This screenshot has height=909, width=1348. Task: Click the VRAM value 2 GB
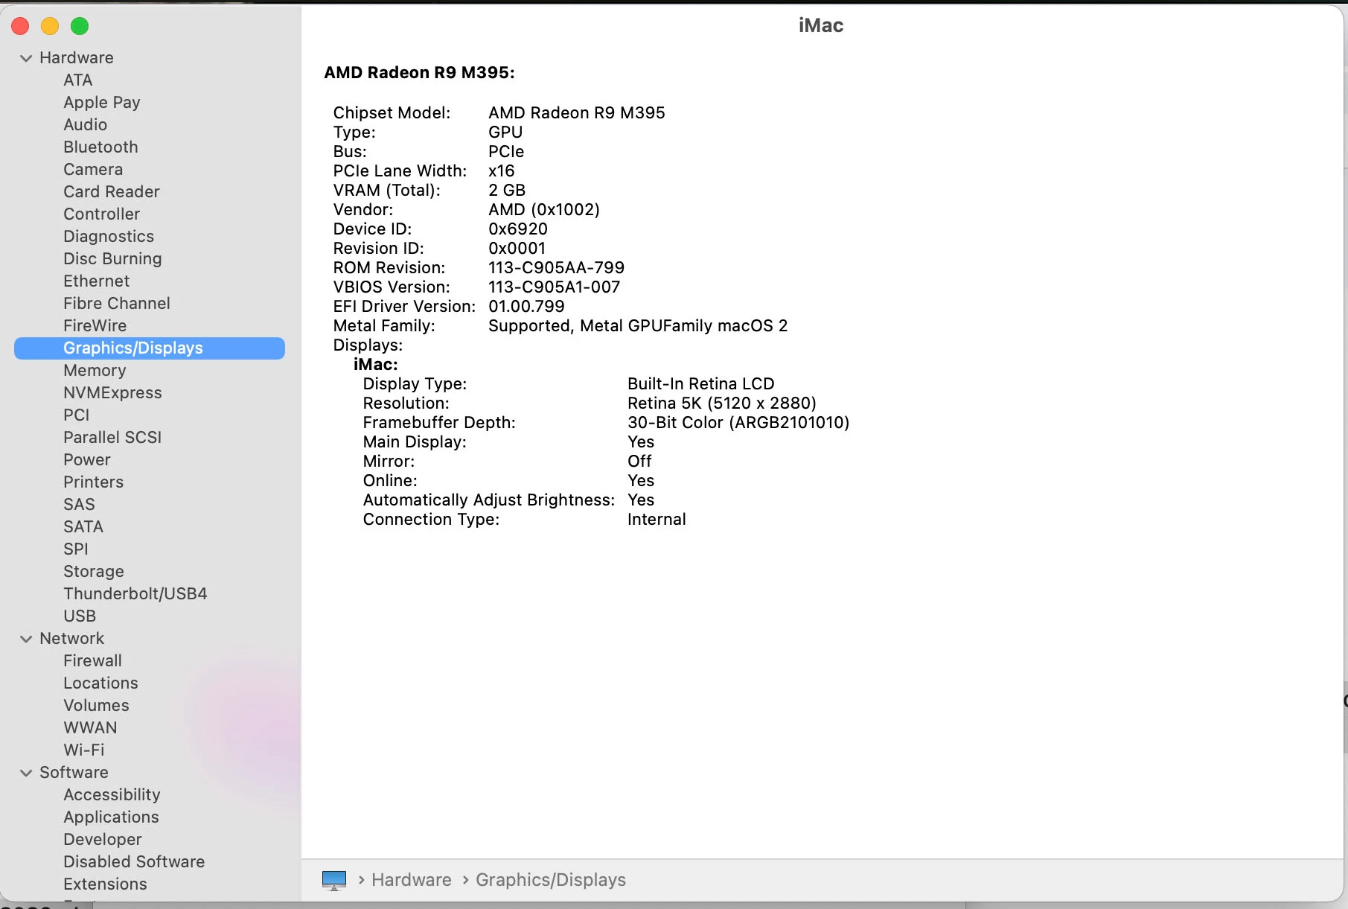click(507, 190)
